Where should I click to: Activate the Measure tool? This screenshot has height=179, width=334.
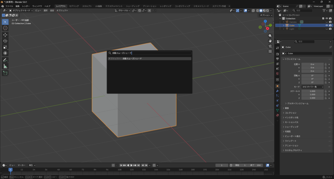click(x=5, y=66)
